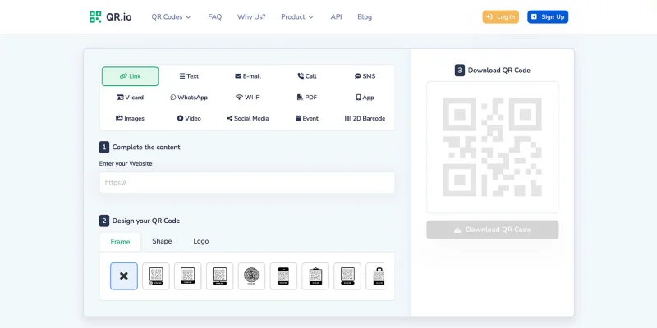Pick the PDF QR code type

coord(306,98)
